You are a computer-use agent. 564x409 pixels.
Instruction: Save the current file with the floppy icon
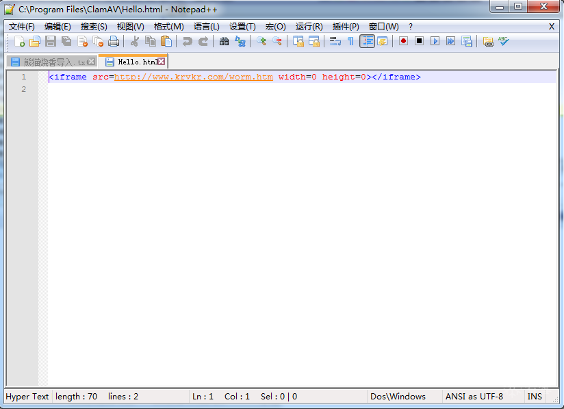[51, 41]
